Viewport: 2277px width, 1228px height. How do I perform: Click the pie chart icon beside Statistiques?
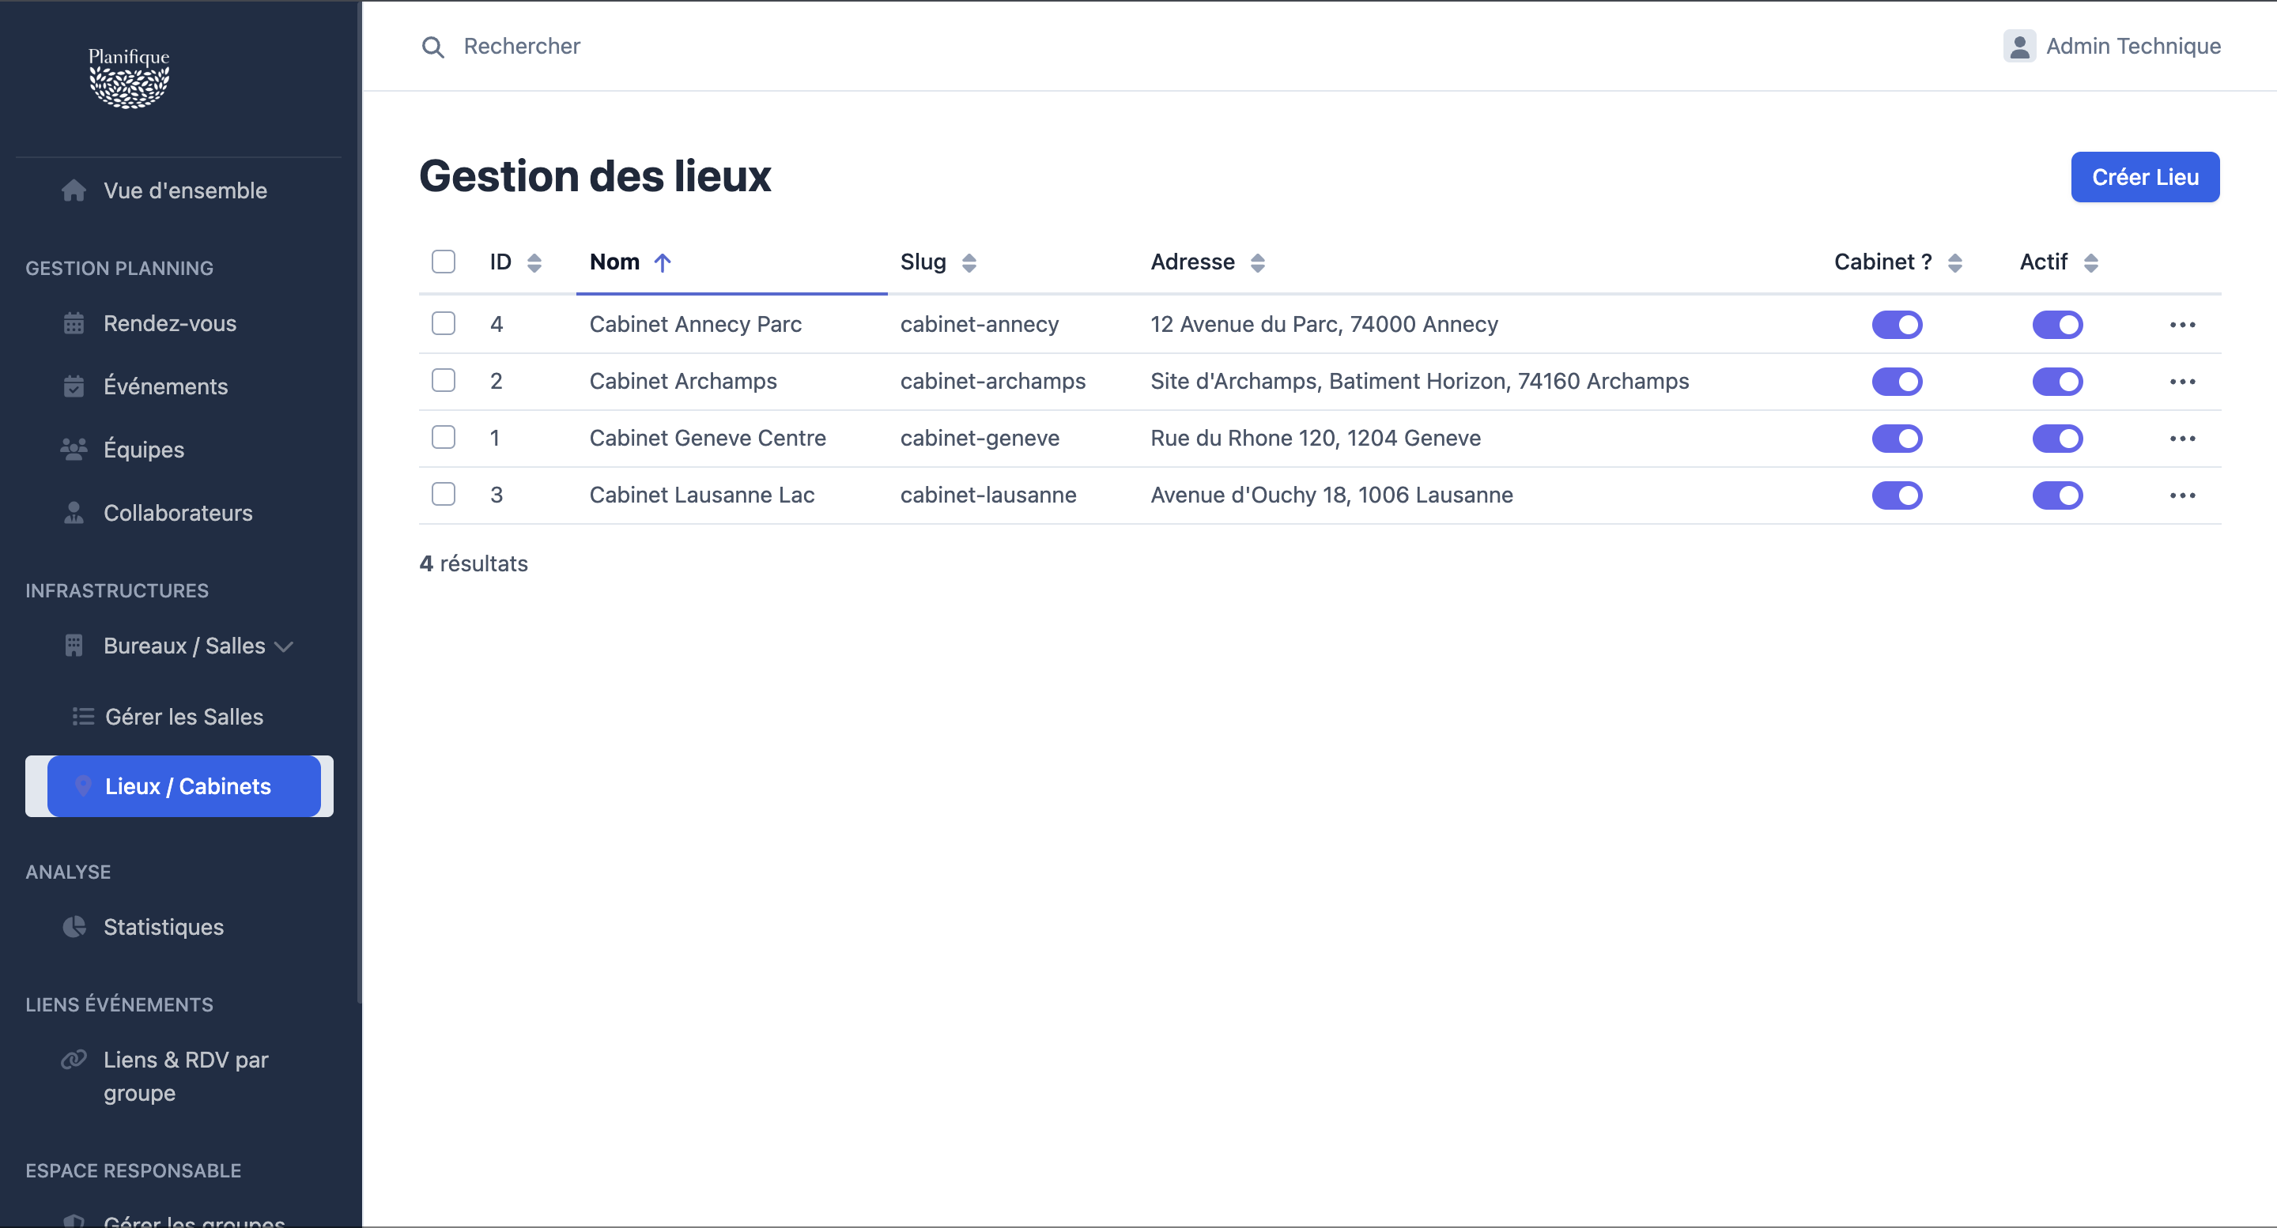coord(74,926)
